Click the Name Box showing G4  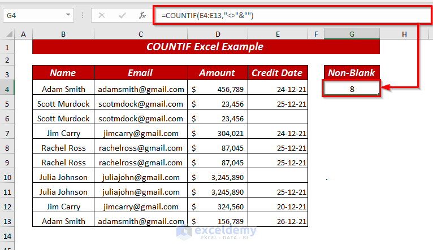(38, 15)
